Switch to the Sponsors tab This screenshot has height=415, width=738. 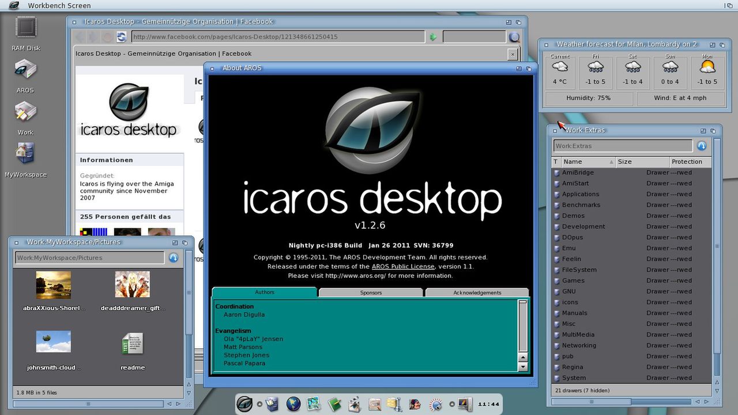click(371, 293)
